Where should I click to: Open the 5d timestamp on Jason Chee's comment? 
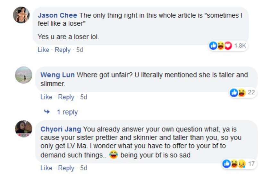tap(80, 50)
